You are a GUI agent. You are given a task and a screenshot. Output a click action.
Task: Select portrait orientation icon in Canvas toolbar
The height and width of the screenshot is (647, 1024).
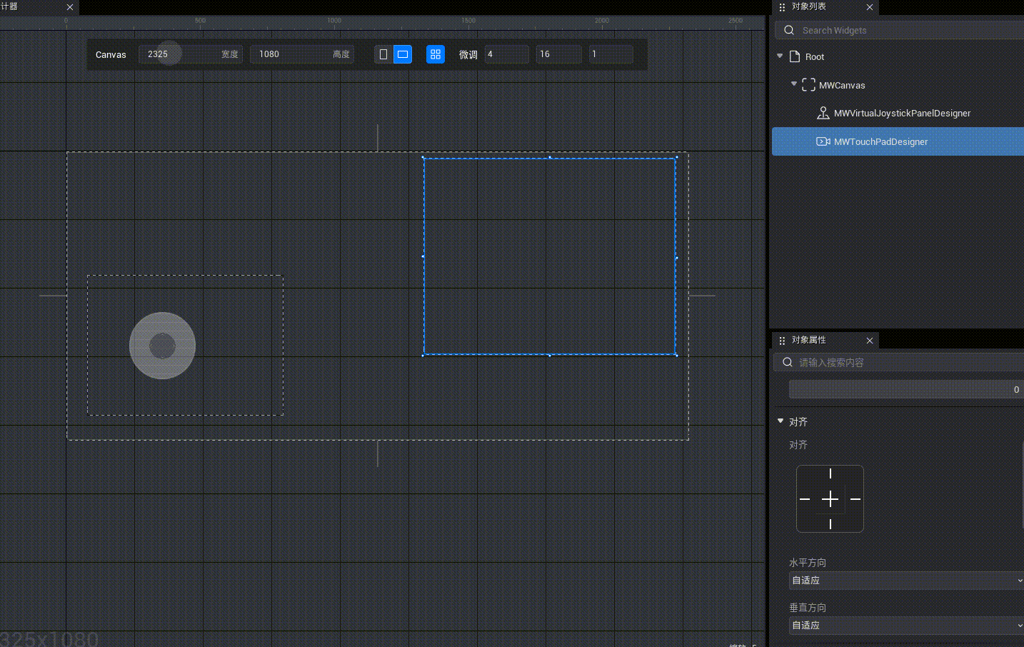click(x=383, y=54)
